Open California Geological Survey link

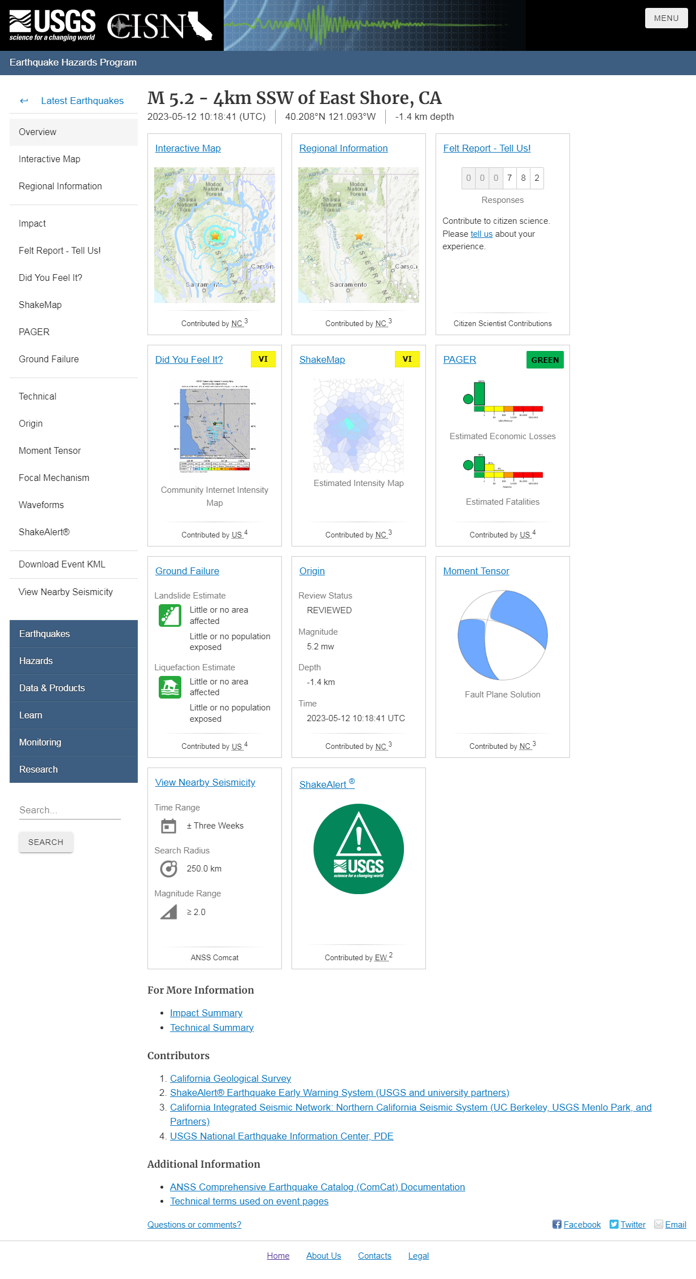(230, 1078)
